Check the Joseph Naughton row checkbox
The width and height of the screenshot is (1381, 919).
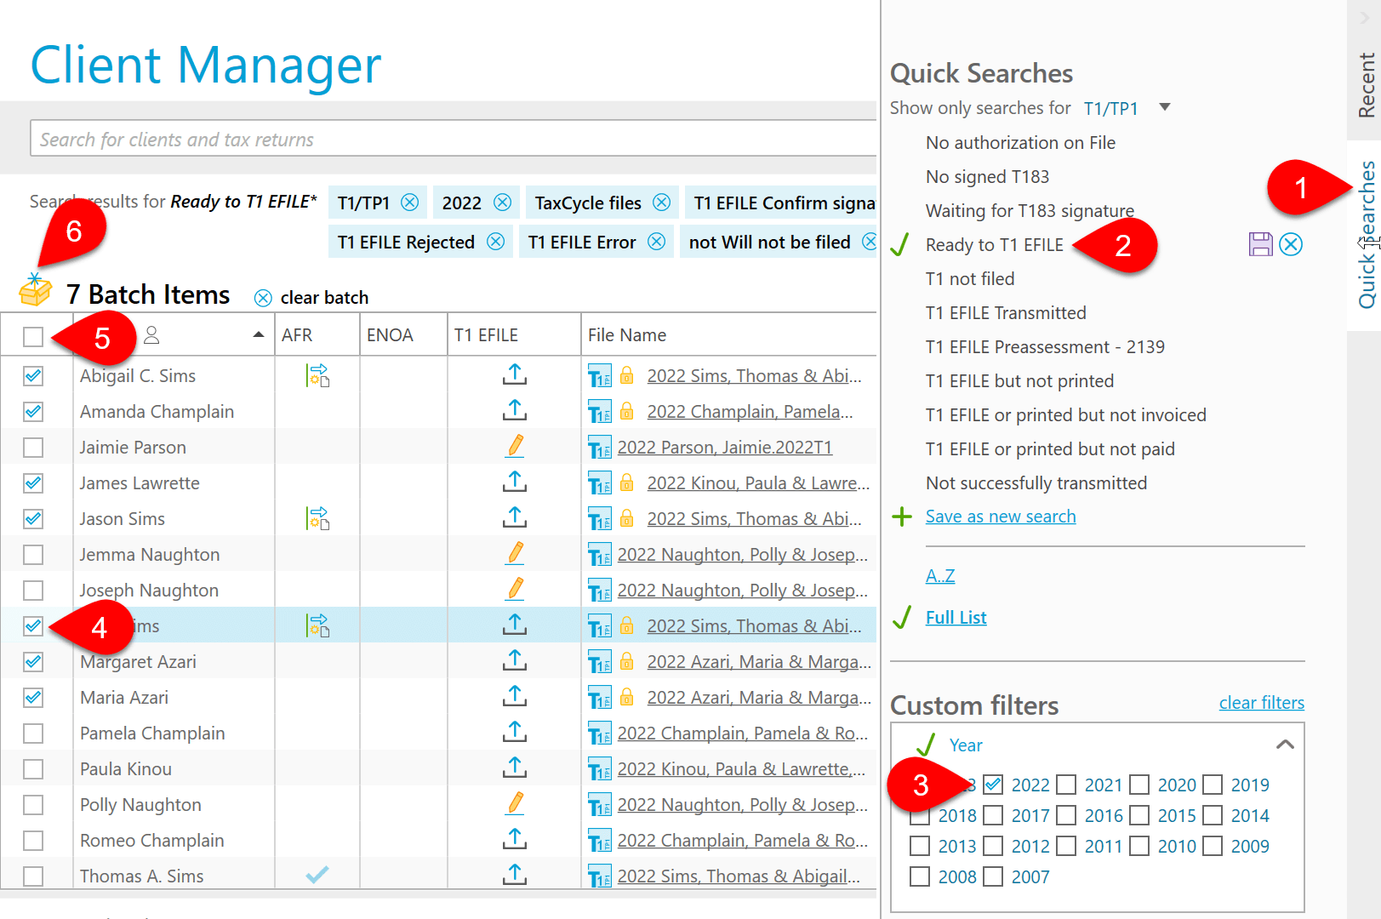point(33,590)
